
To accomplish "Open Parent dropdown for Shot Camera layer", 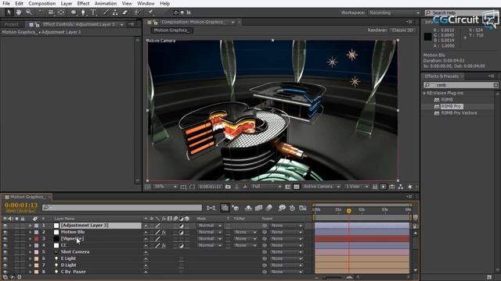I will pos(287,252).
